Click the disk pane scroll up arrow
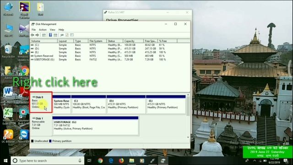The image size is (293, 165). [x=188, y=95]
